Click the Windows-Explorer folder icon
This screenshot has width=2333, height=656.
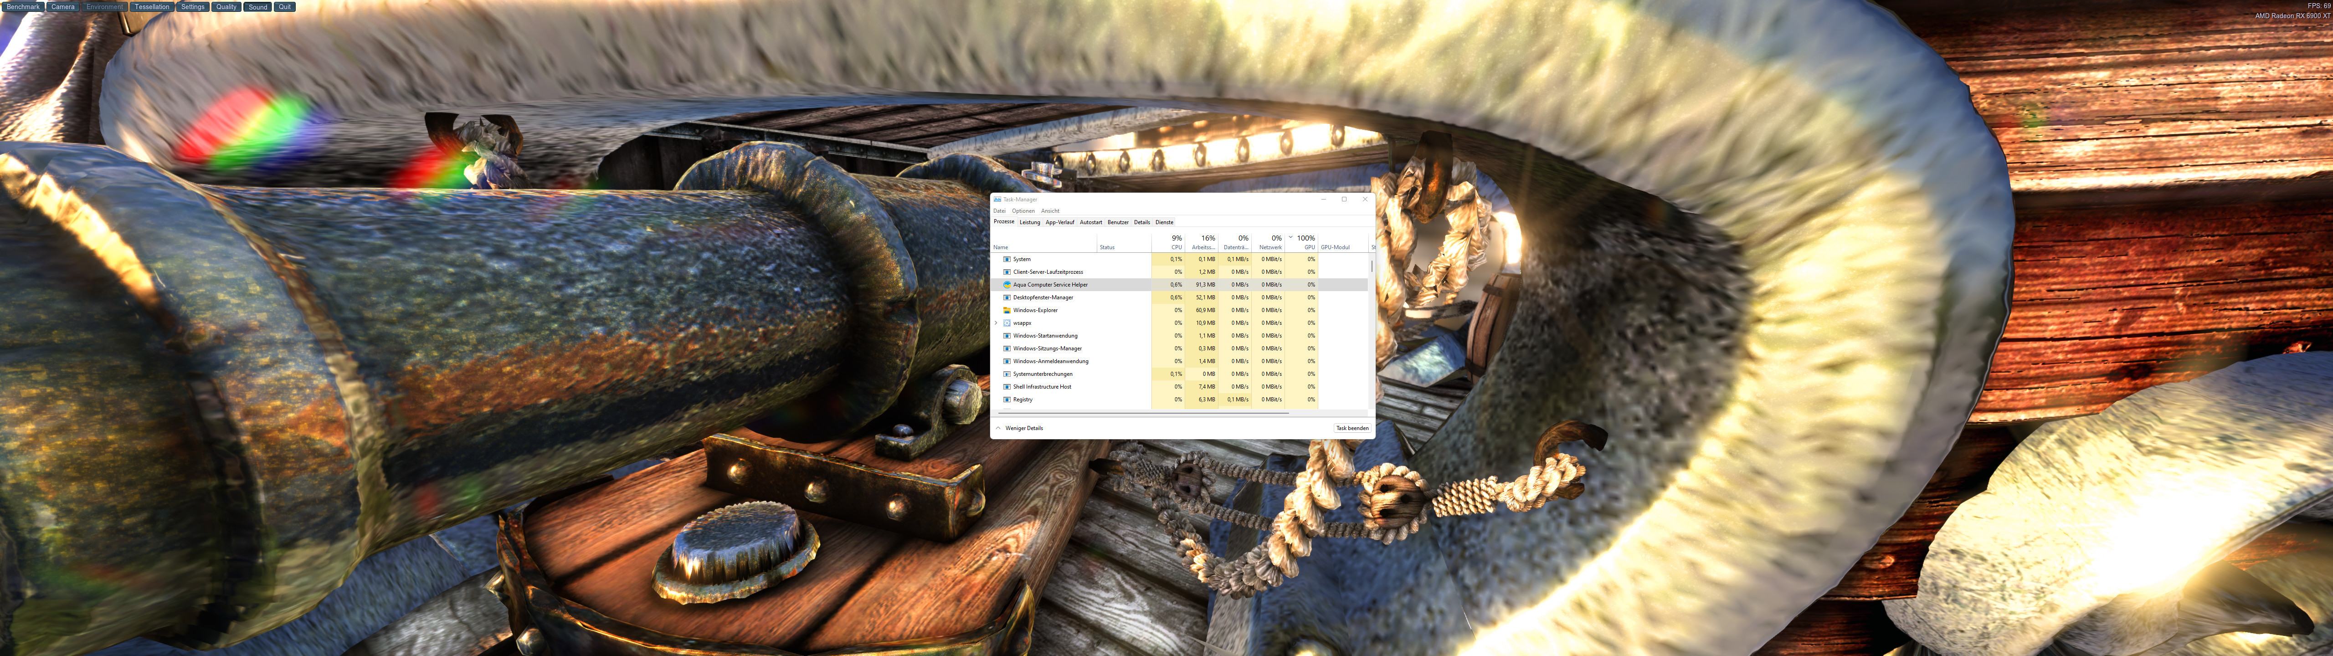tap(1006, 310)
